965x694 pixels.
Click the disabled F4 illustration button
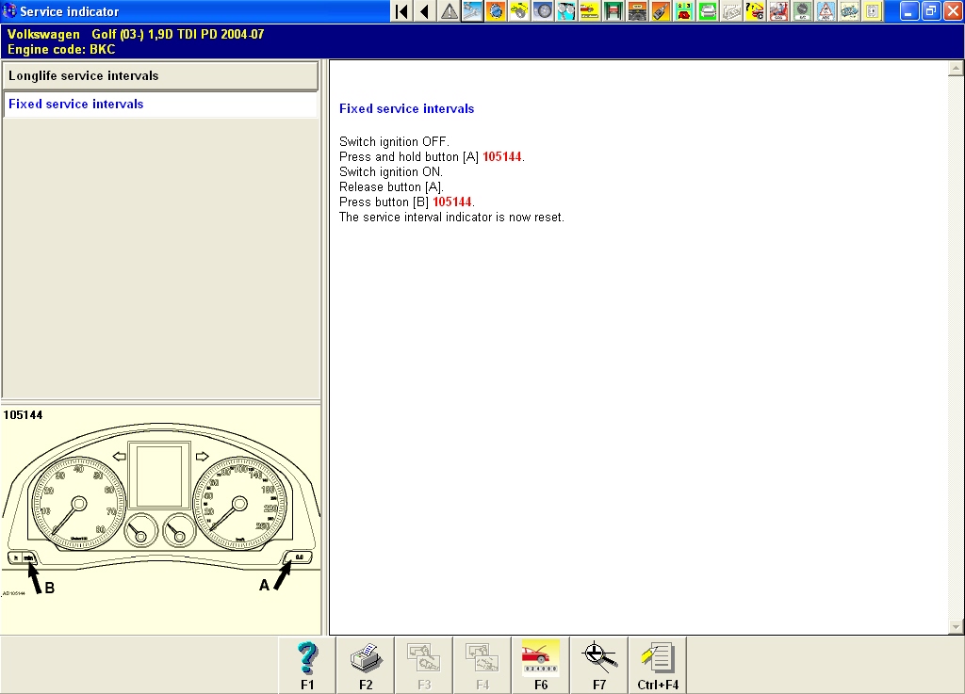tap(482, 665)
